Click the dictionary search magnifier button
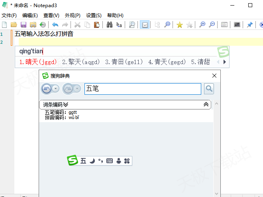Viewport: 263px width, 197px height. (209, 89)
